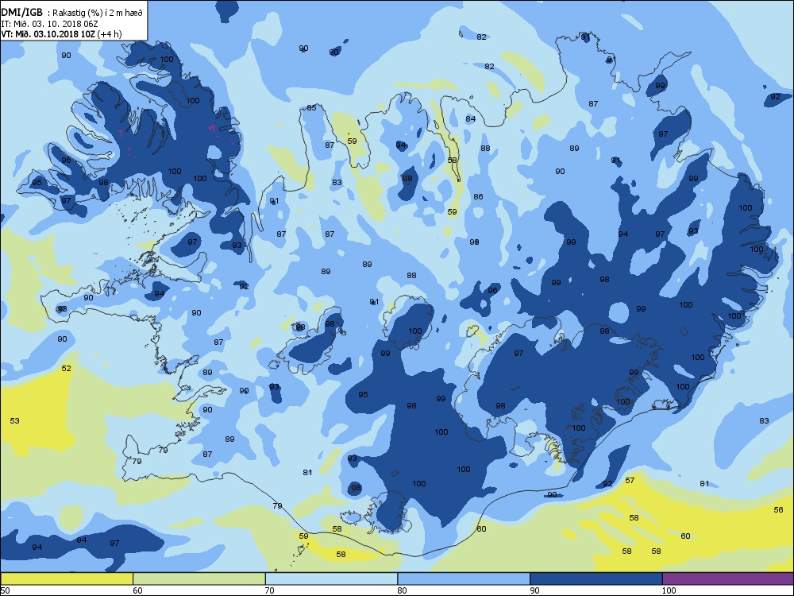Click the color scale tick label 70
The height and width of the screenshot is (596, 794).
[270, 590]
